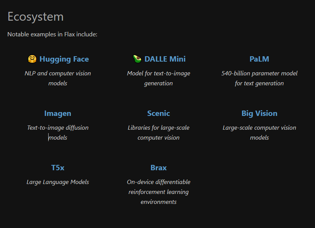The width and height of the screenshot is (315, 228).
Task: Select the 'Libraries for large-scale computer vision' text
Action: pyautogui.click(x=158, y=132)
